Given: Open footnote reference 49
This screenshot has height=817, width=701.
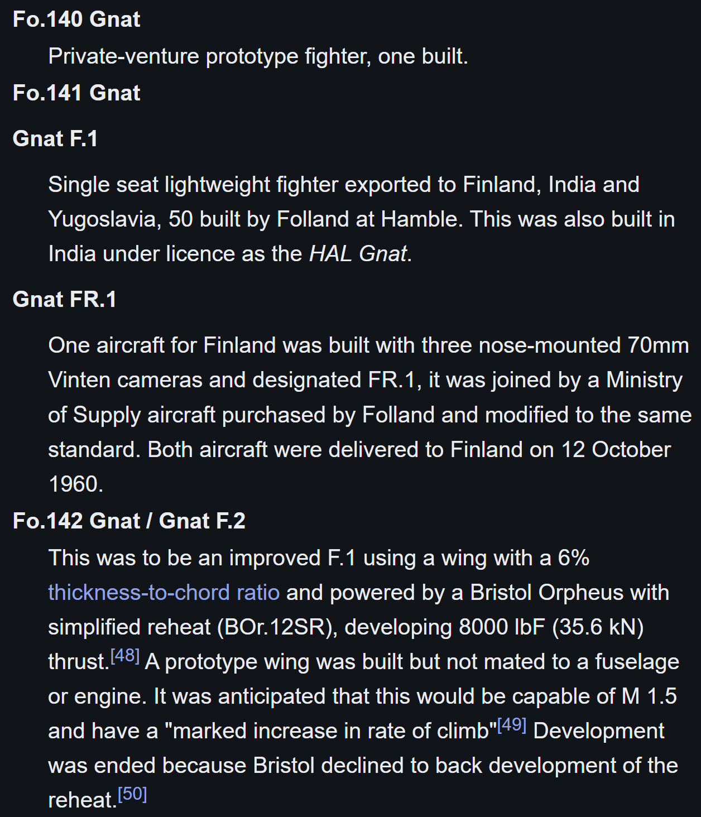Looking at the screenshot, I should click(x=512, y=725).
